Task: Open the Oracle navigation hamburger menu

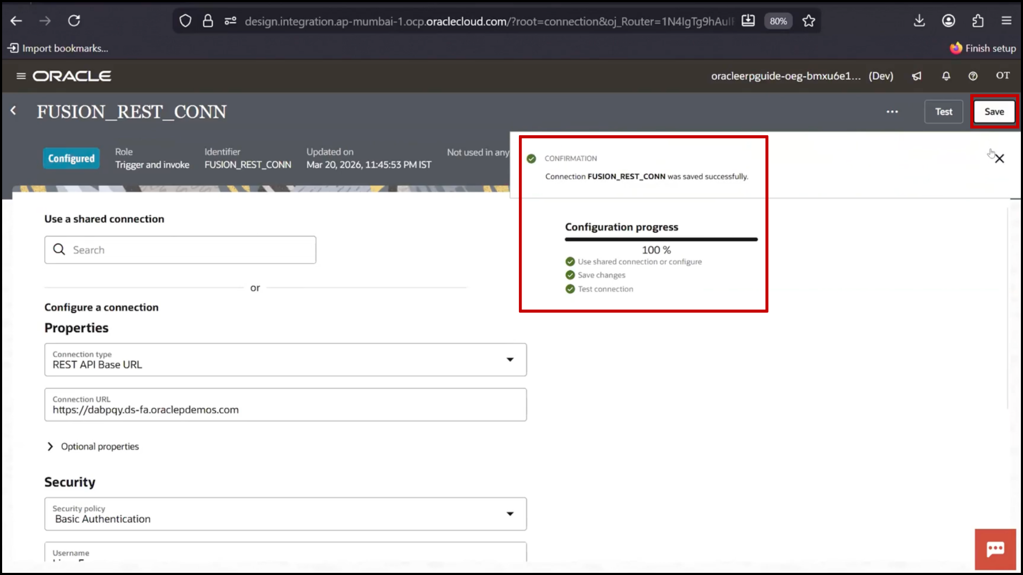Action: pyautogui.click(x=21, y=76)
